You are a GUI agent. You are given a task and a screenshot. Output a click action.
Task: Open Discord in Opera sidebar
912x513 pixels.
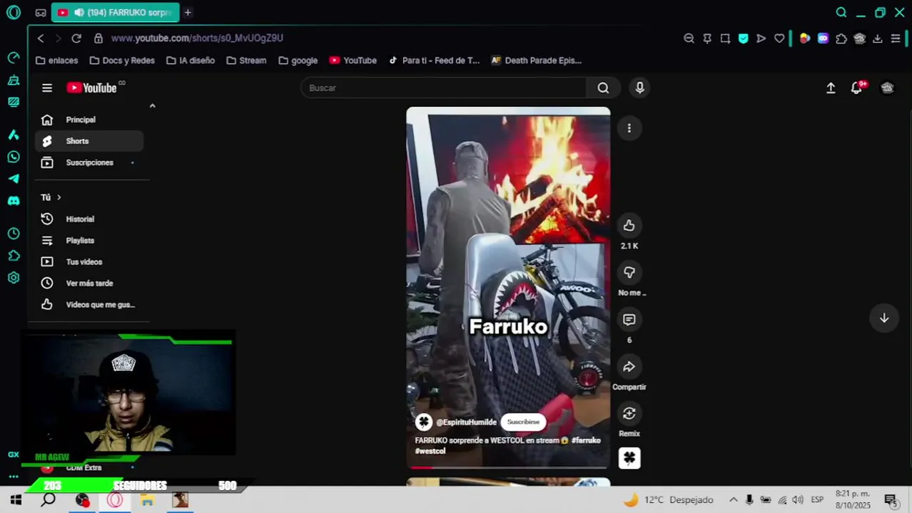point(14,201)
